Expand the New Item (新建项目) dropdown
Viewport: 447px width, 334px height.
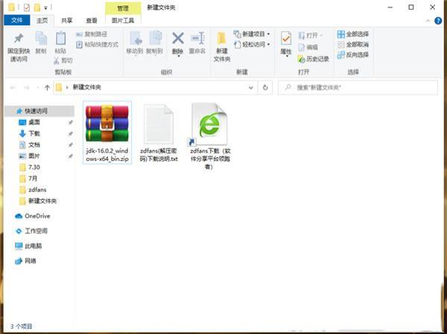(x=252, y=34)
